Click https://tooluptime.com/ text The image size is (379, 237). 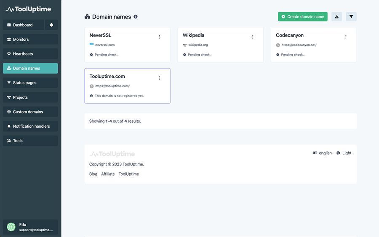point(112,86)
